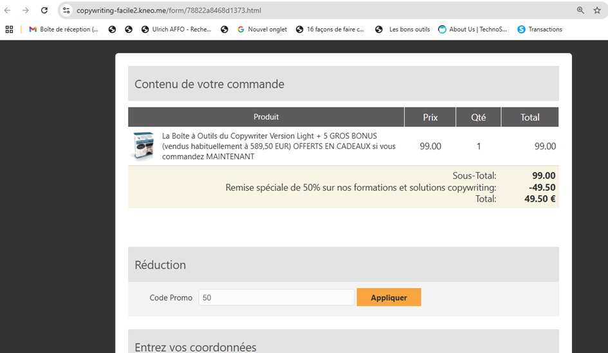The image size is (608, 353).
Task: Open the Transactions Skype bookmark
Action: (540, 29)
